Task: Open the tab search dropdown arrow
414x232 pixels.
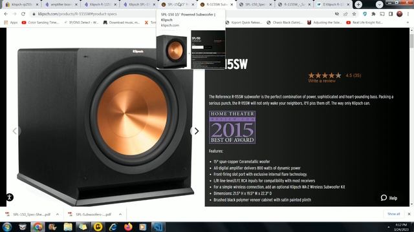Action: 380,5
